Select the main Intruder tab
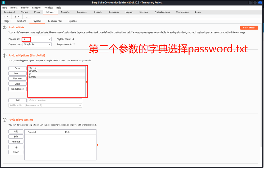This screenshot has width=264, height=169. pyautogui.click(x=50, y=12)
